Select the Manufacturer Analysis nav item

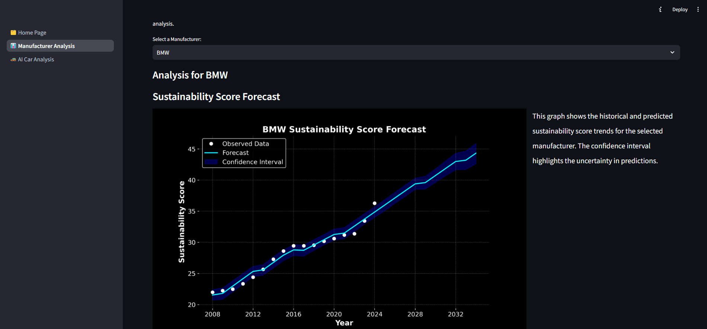click(x=60, y=46)
